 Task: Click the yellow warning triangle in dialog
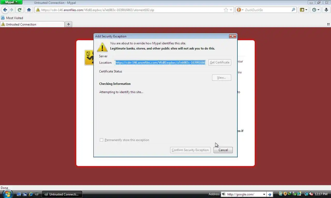coord(102,47)
